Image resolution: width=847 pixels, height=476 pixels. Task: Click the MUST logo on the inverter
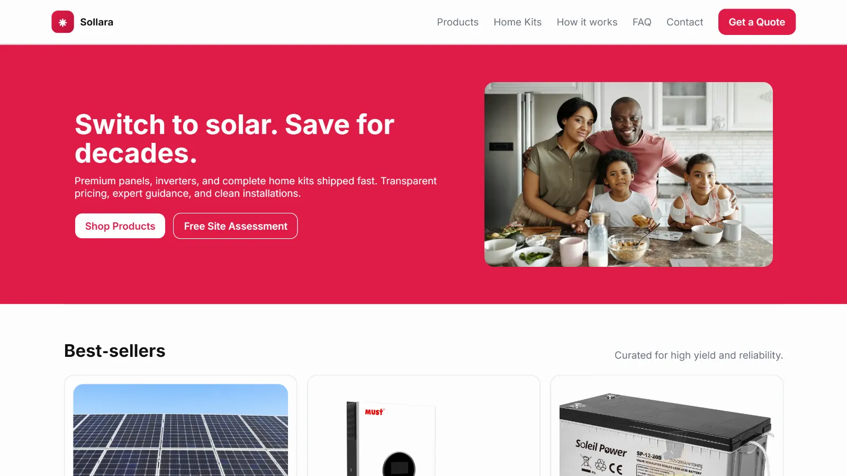point(374,412)
